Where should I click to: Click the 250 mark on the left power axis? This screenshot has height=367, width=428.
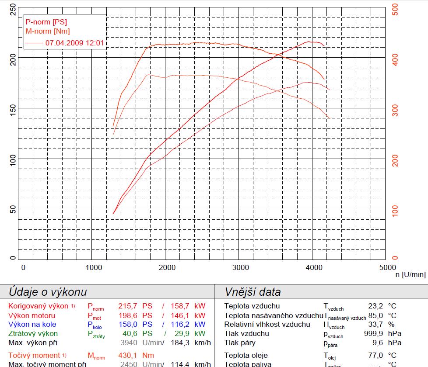[13, 9]
